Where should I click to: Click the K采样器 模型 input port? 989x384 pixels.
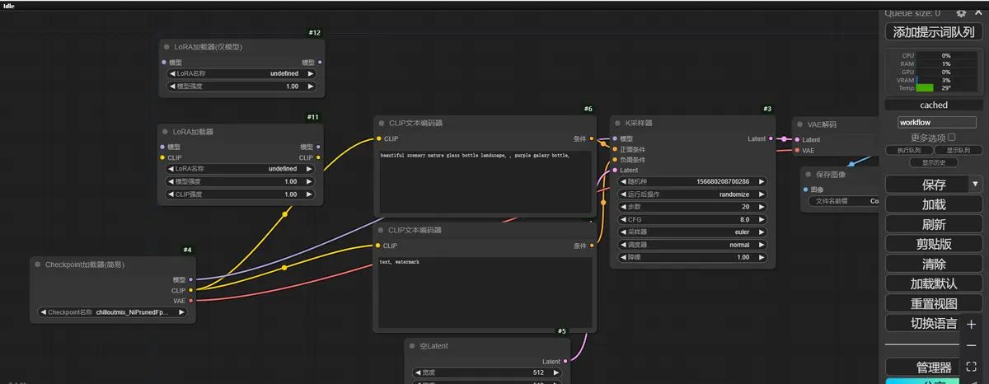pos(615,139)
